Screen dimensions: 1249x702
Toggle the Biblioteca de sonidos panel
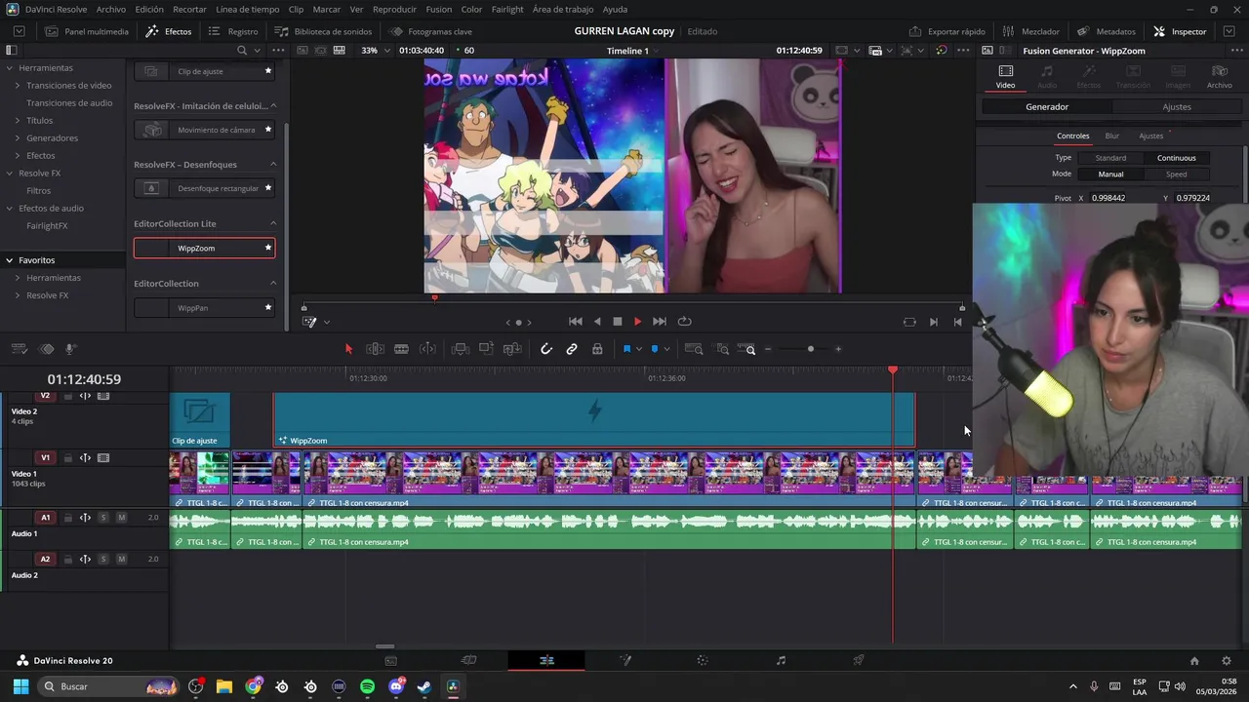[x=323, y=31]
